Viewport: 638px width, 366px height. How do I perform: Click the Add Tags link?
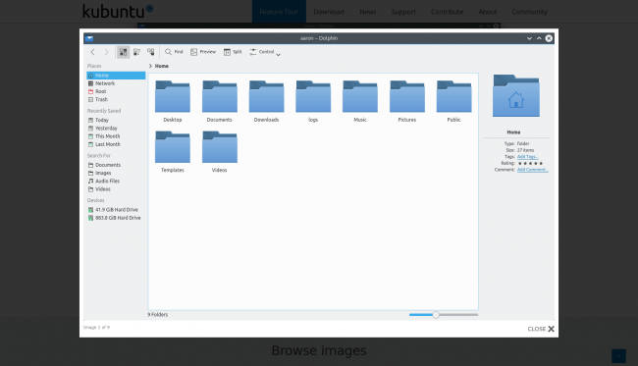pos(527,157)
